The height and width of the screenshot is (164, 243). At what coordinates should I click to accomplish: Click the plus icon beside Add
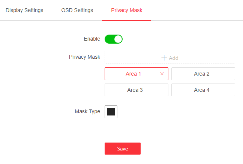164,58
